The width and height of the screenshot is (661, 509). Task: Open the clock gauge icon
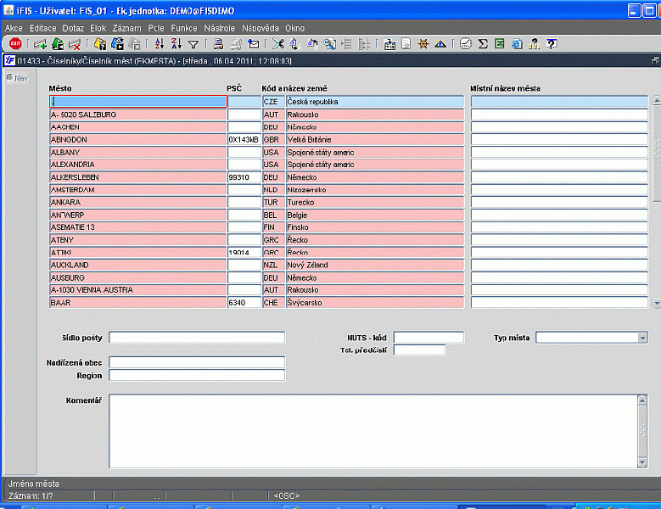coord(465,44)
